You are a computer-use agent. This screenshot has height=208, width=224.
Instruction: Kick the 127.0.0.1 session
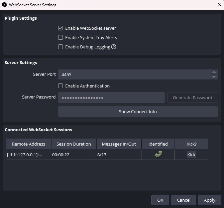coord(192,155)
